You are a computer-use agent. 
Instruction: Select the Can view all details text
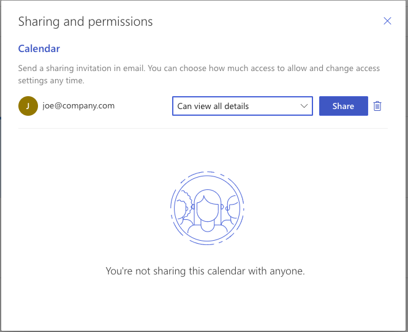pyautogui.click(x=213, y=106)
